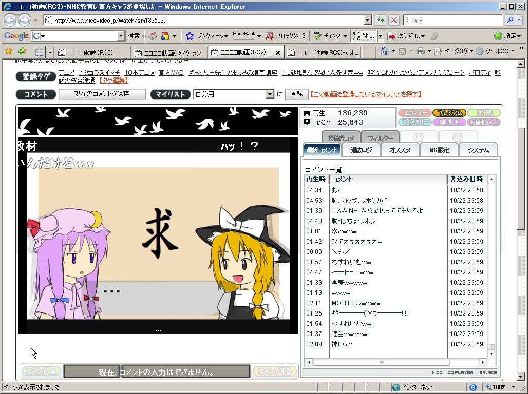Select comment row こんなNHKなら金払ってでも見るよ
The height and width of the screenshot is (394, 528).
[395, 211]
